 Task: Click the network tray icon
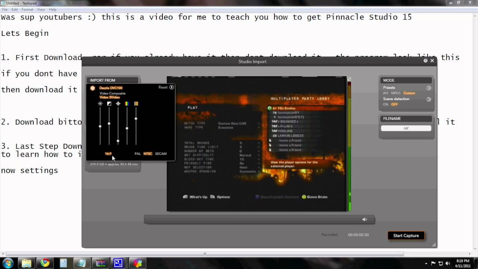(441, 263)
